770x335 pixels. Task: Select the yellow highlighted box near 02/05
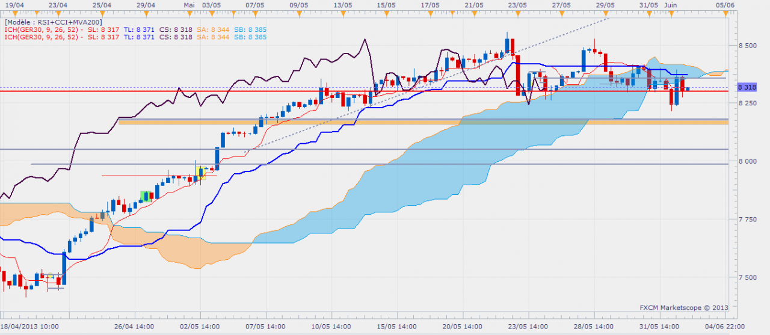pos(202,173)
